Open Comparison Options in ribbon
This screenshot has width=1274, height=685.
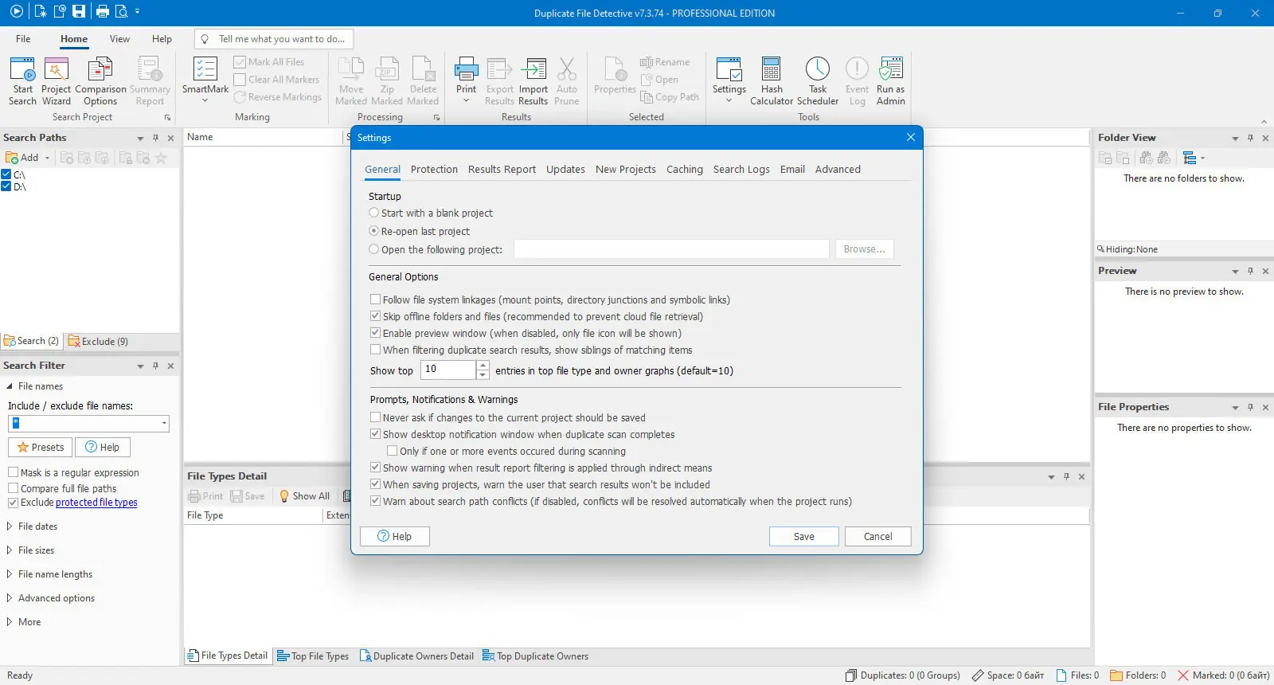tap(100, 81)
